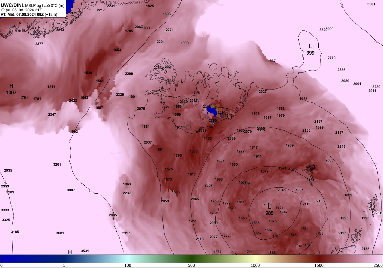The width and height of the screenshot is (383, 268).
Task: Click the height value 2195
Action: click(x=342, y=233)
